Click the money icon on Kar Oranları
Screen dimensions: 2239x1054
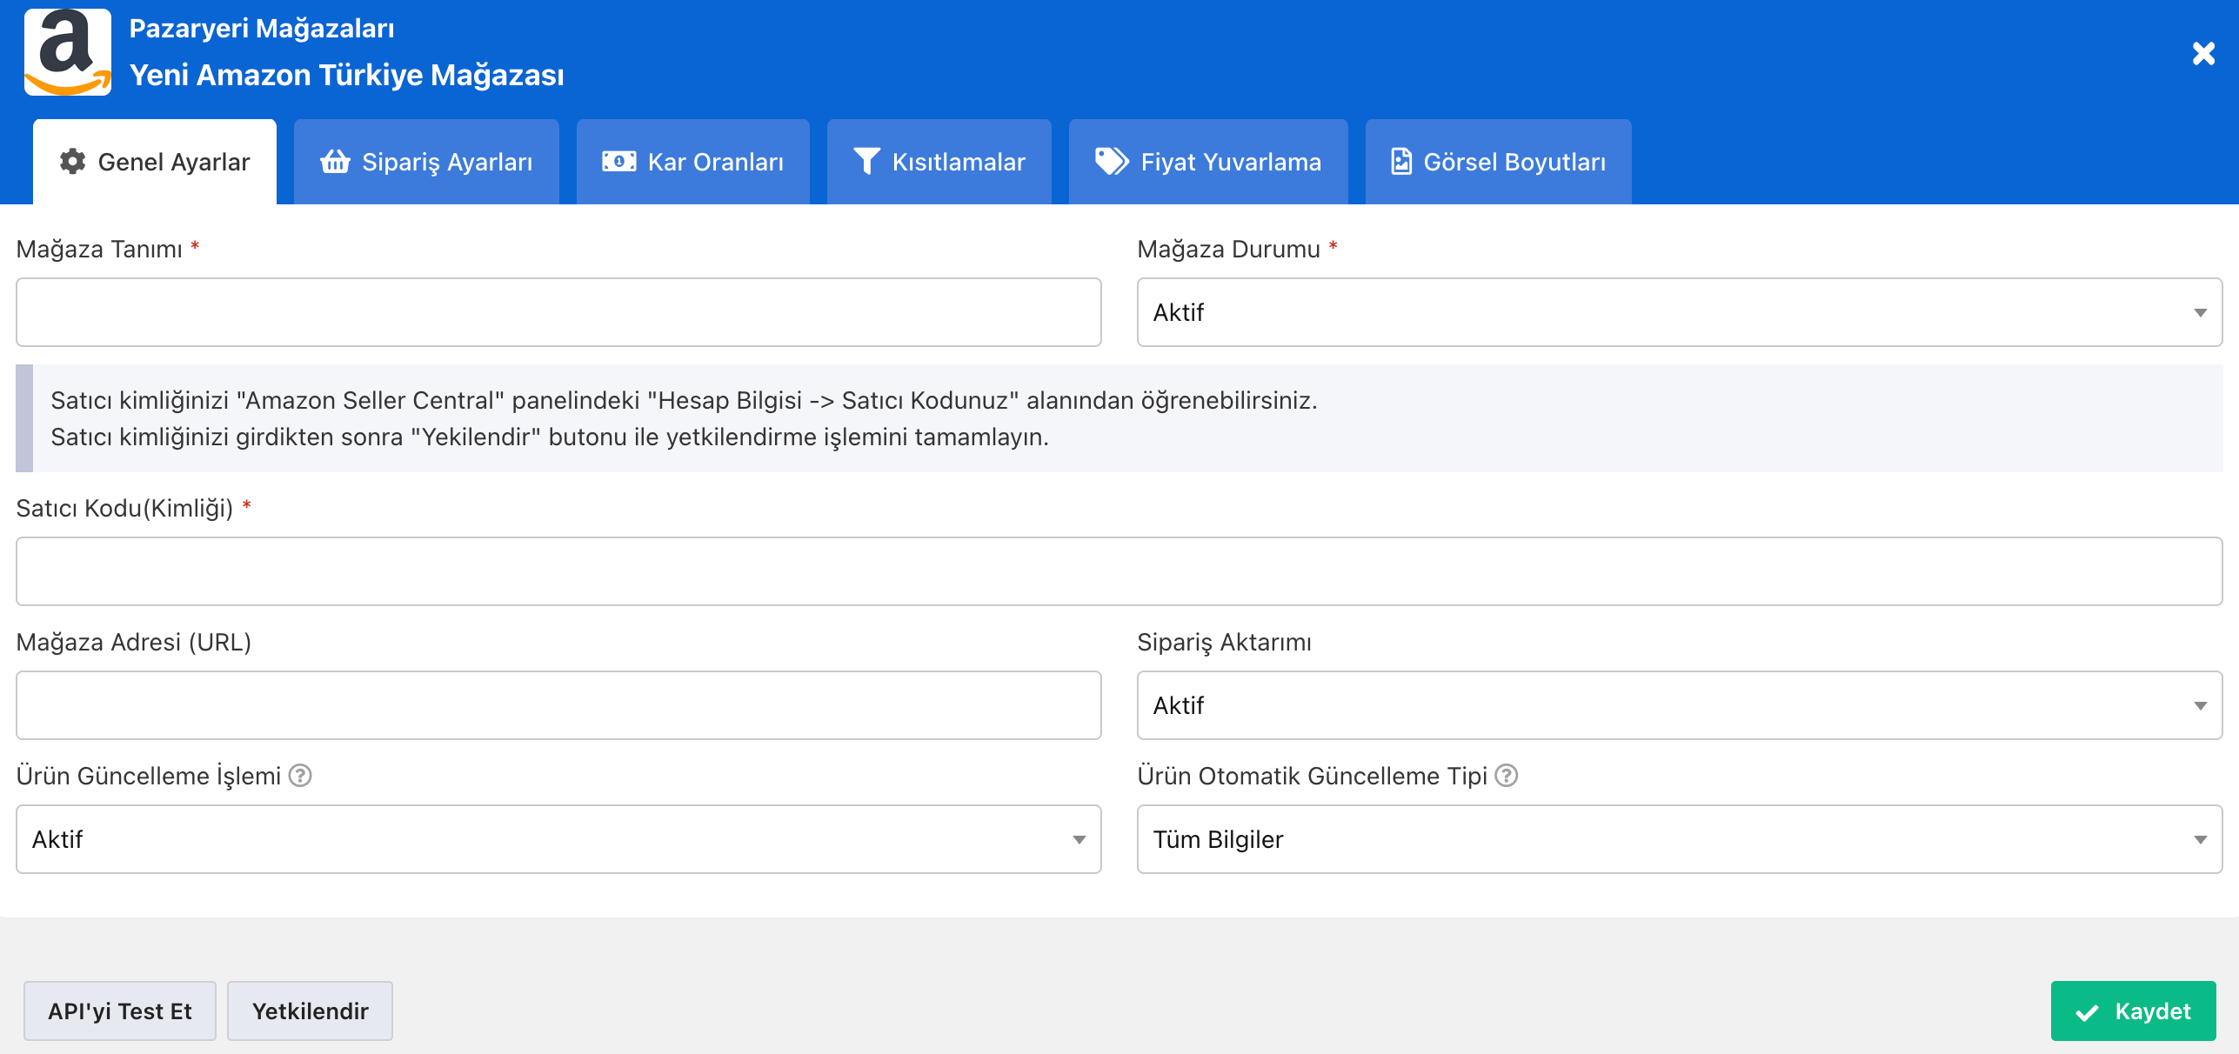[619, 162]
